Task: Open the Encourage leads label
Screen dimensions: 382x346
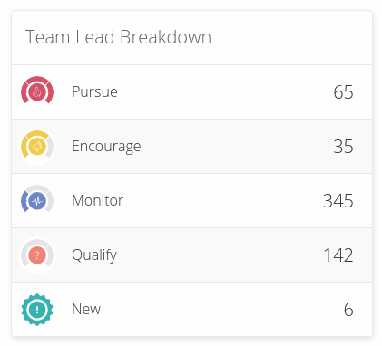Action: click(x=106, y=147)
